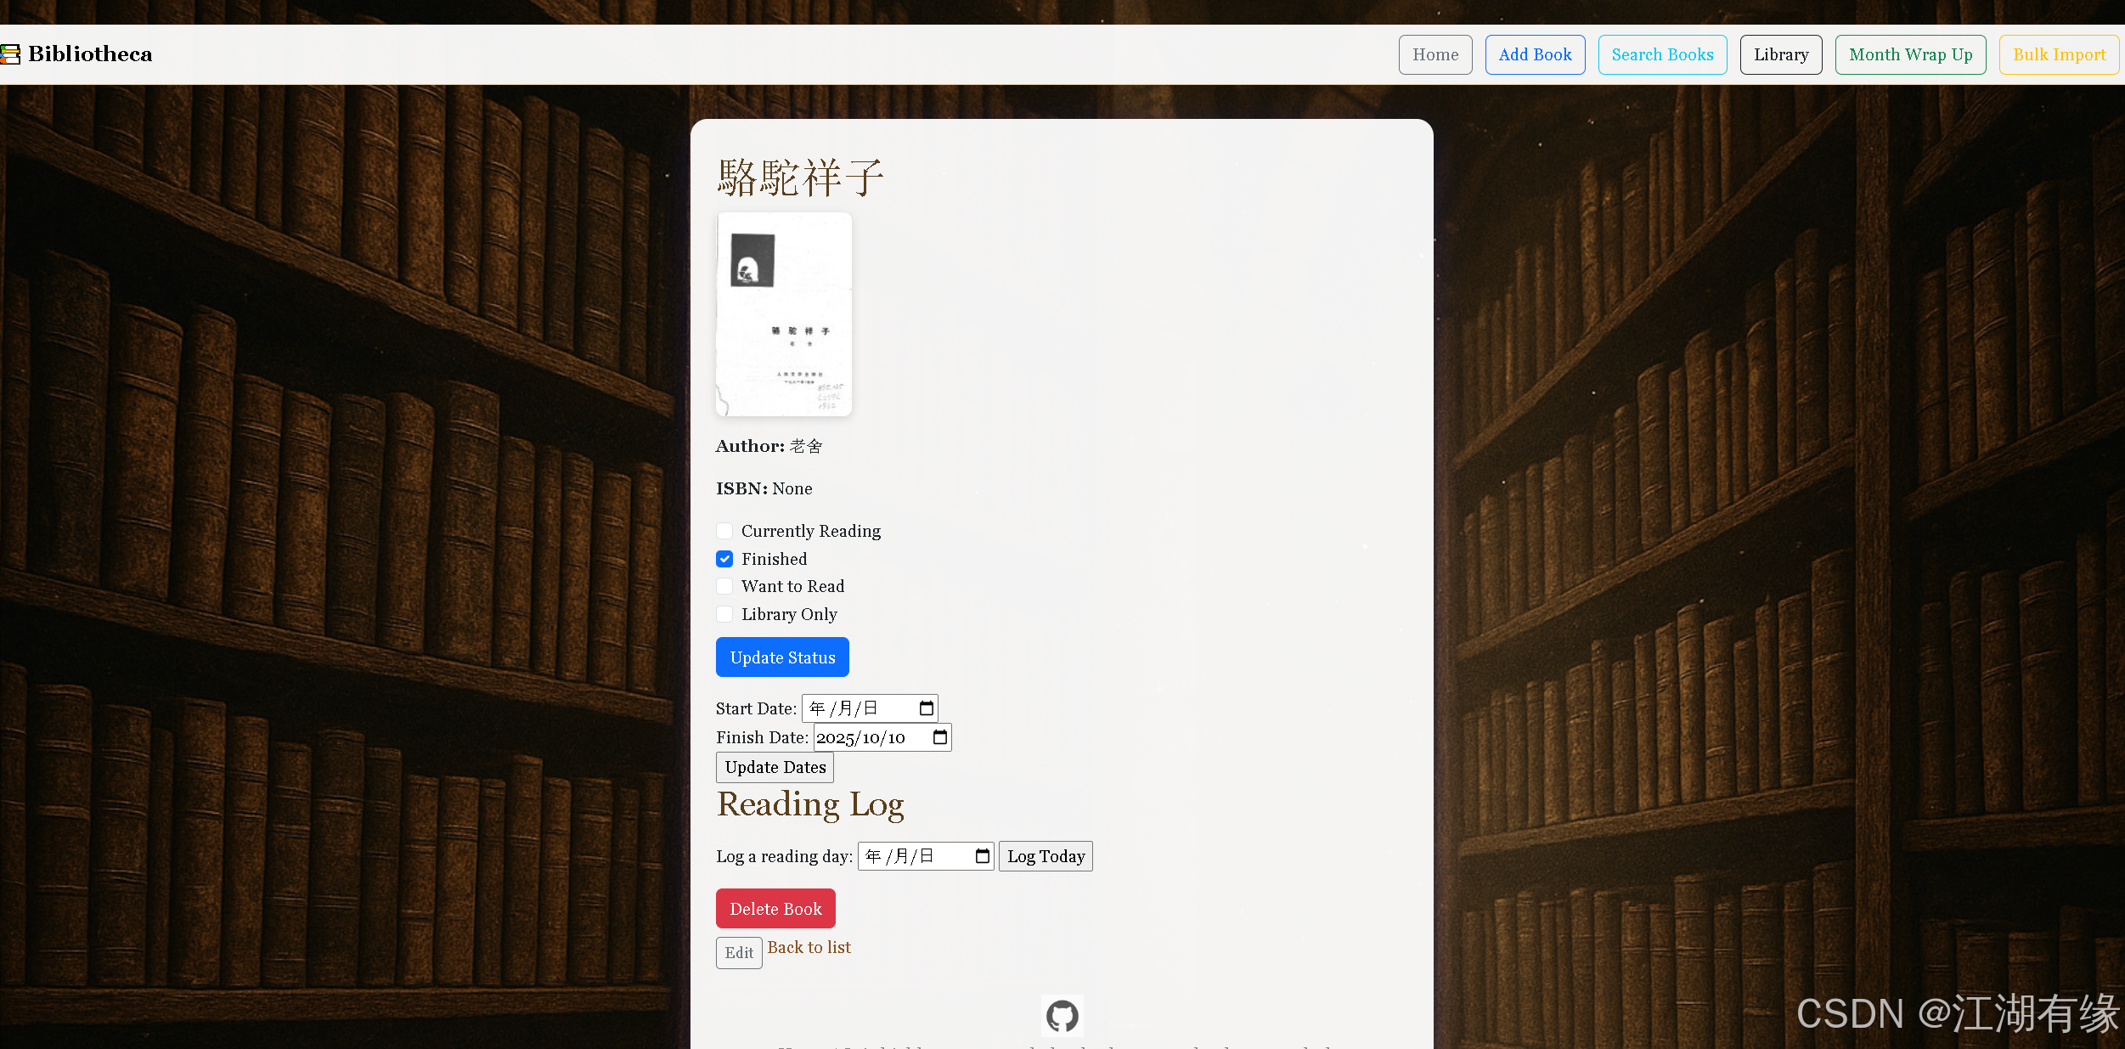Image resolution: width=2125 pixels, height=1049 pixels.
Task: Open Search Books from navbar
Action: (1662, 54)
